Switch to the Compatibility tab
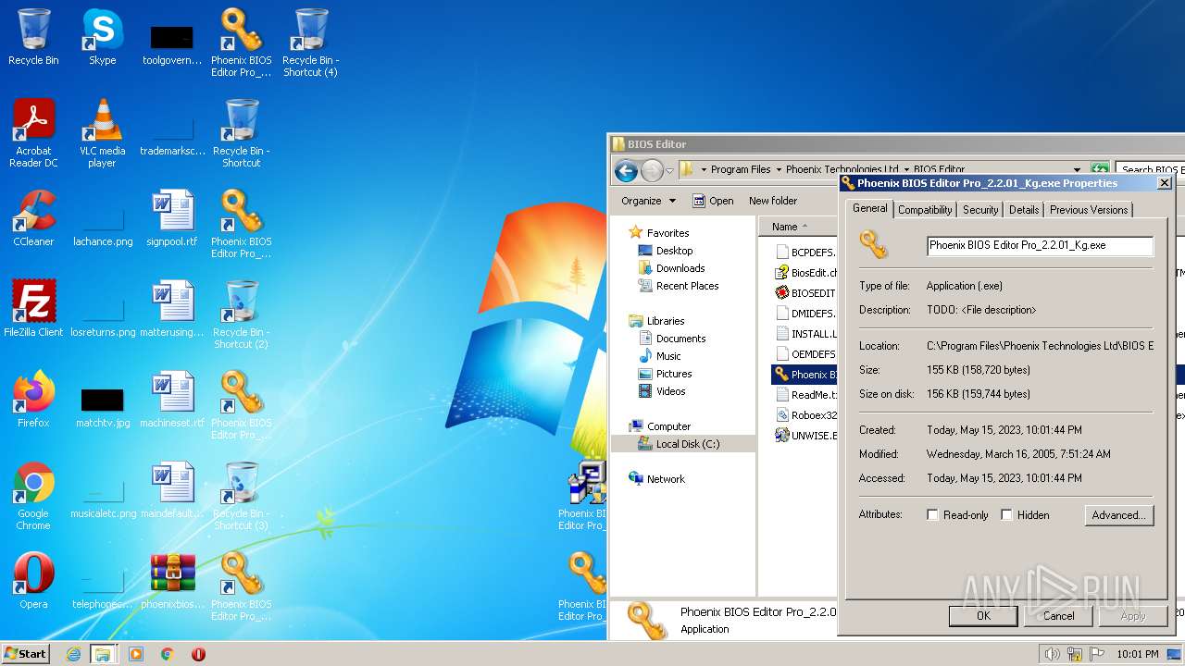 (925, 210)
